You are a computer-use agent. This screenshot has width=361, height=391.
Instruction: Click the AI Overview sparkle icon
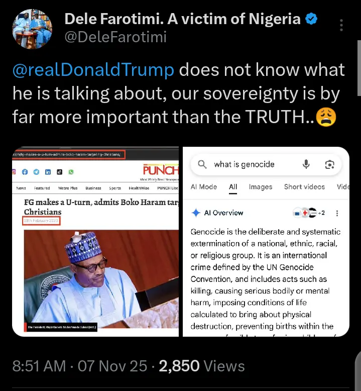[196, 213]
